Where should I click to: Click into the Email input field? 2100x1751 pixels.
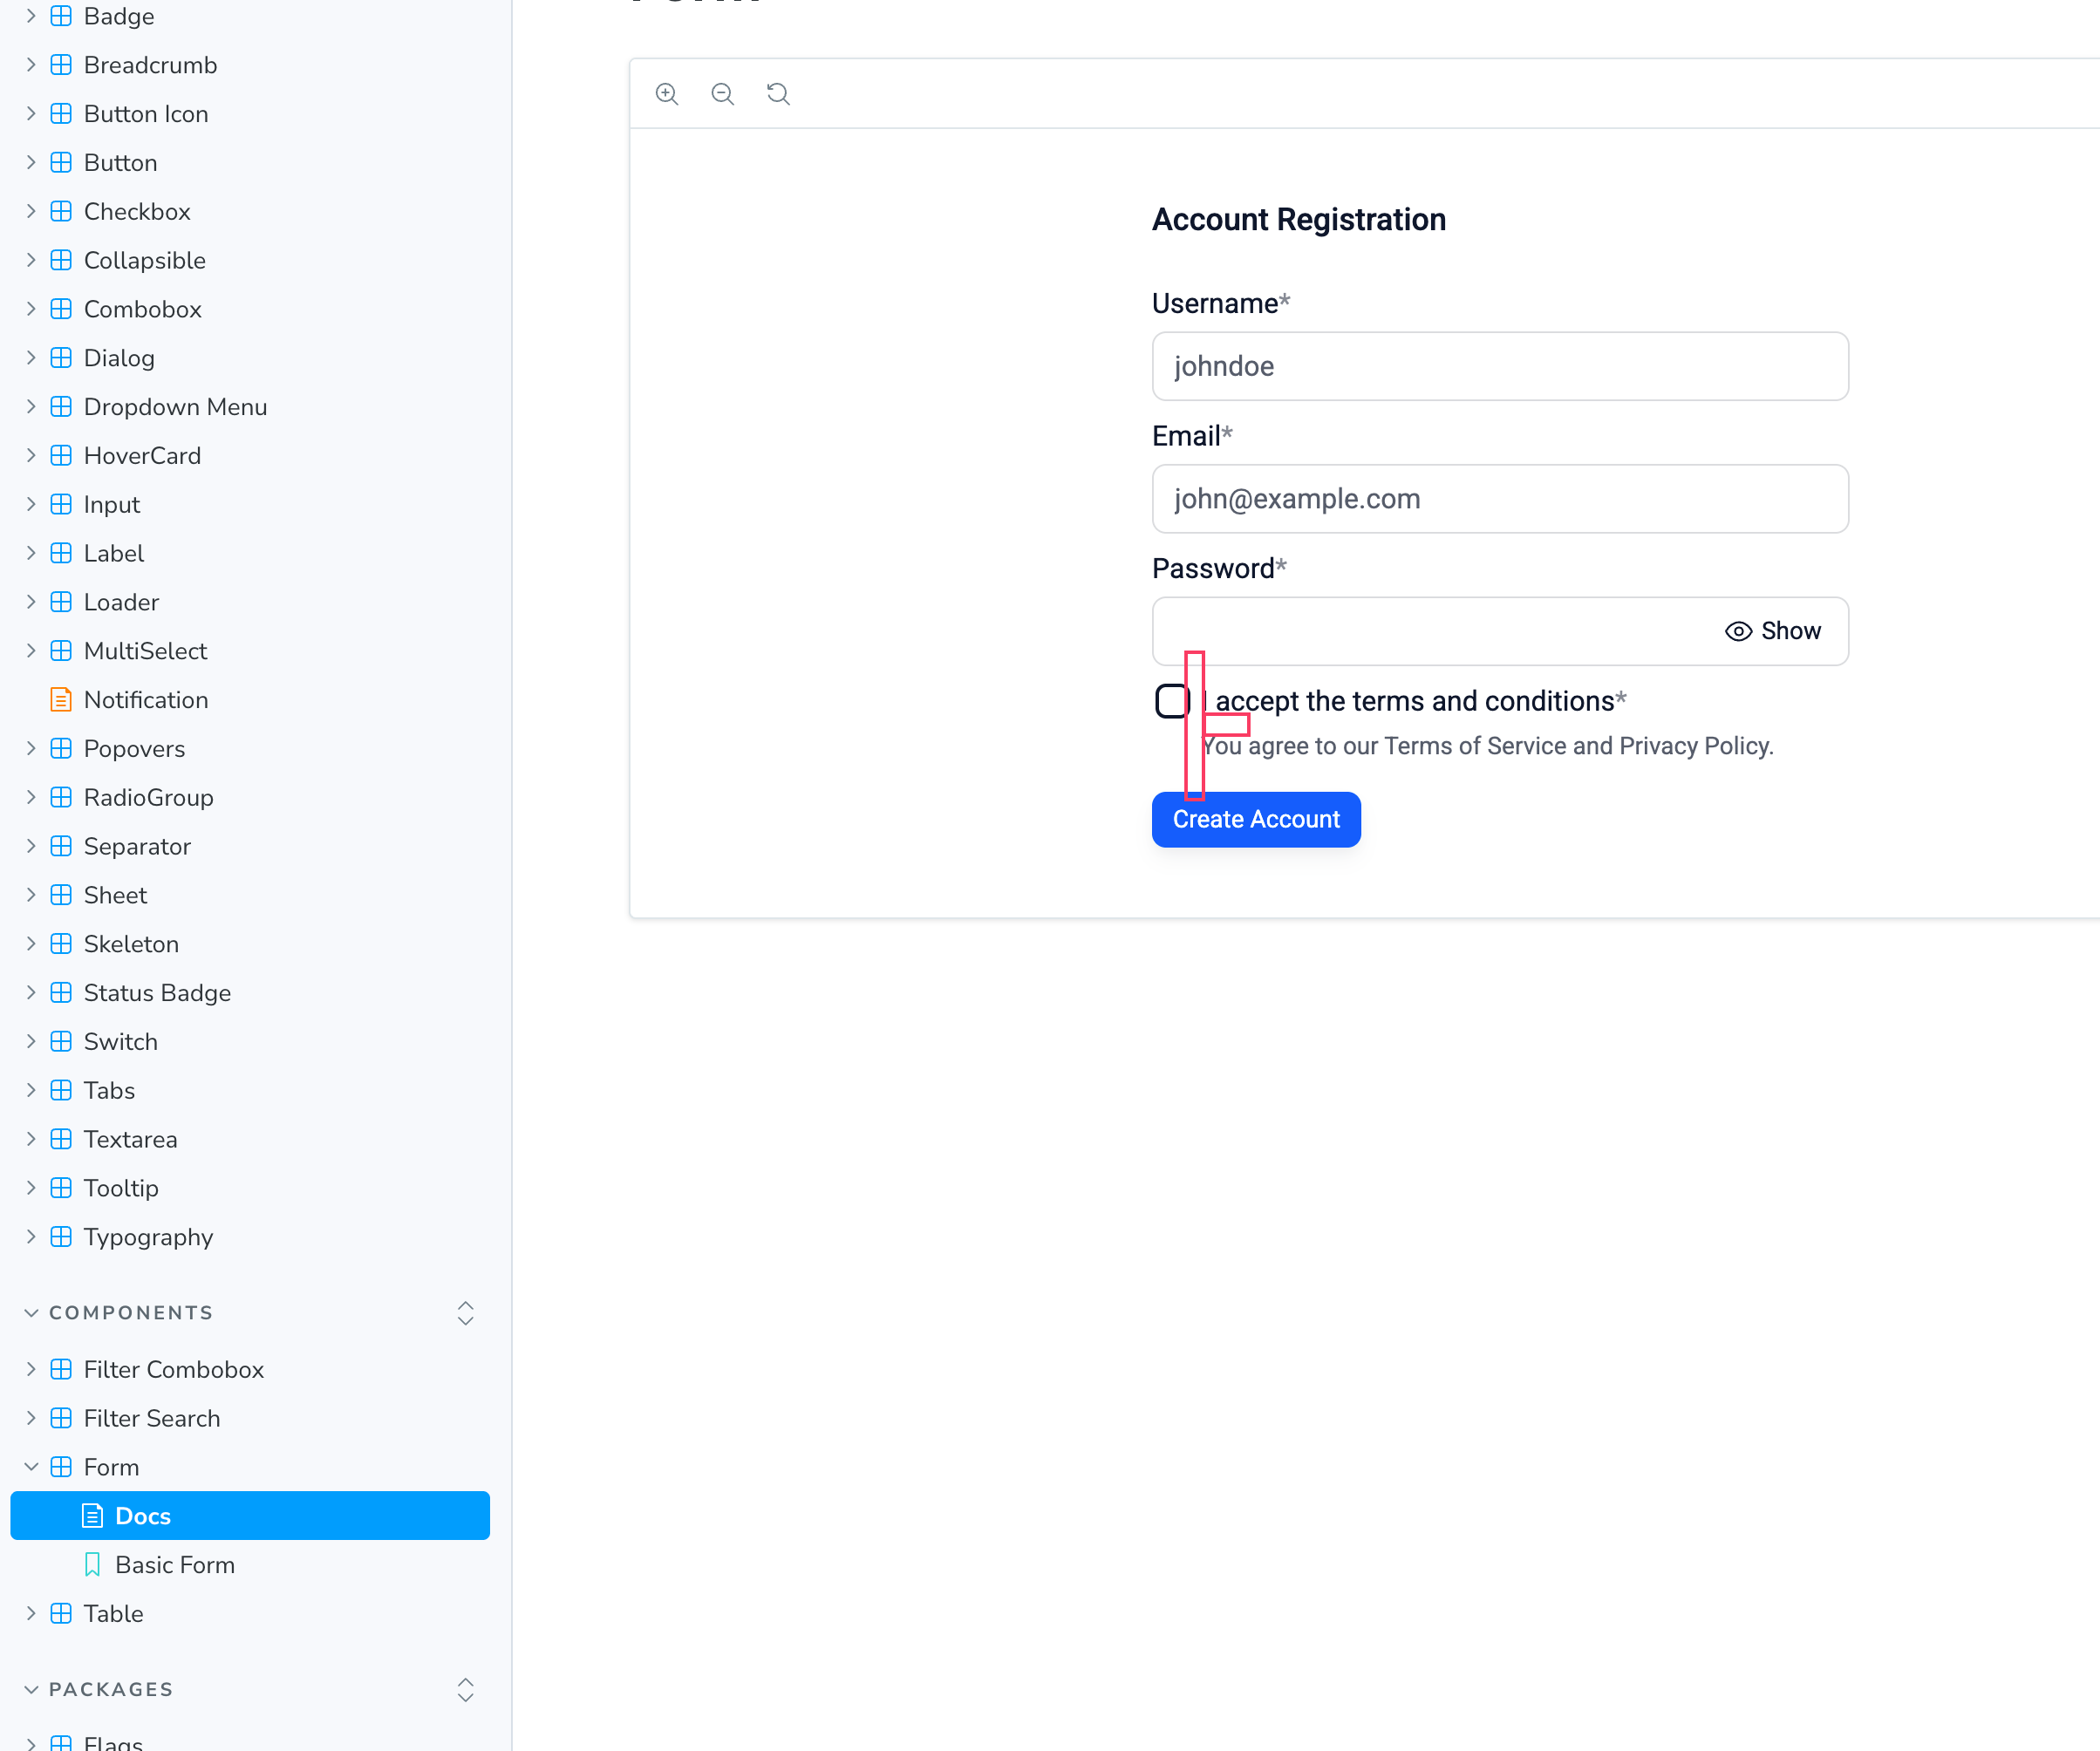click(x=1500, y=499)
